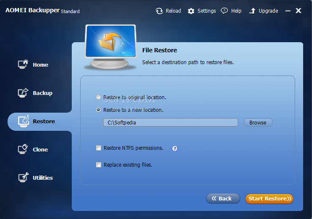Open Settings via the gear icon
This screenshot has width=312, height=219.
[191, 11]
